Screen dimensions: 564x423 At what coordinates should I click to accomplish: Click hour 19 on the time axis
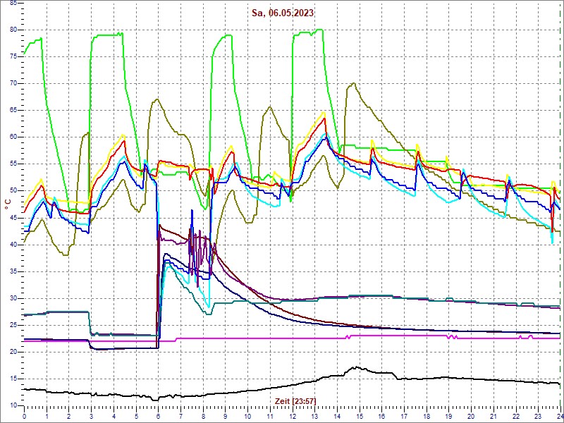click(x=448, y=416)
